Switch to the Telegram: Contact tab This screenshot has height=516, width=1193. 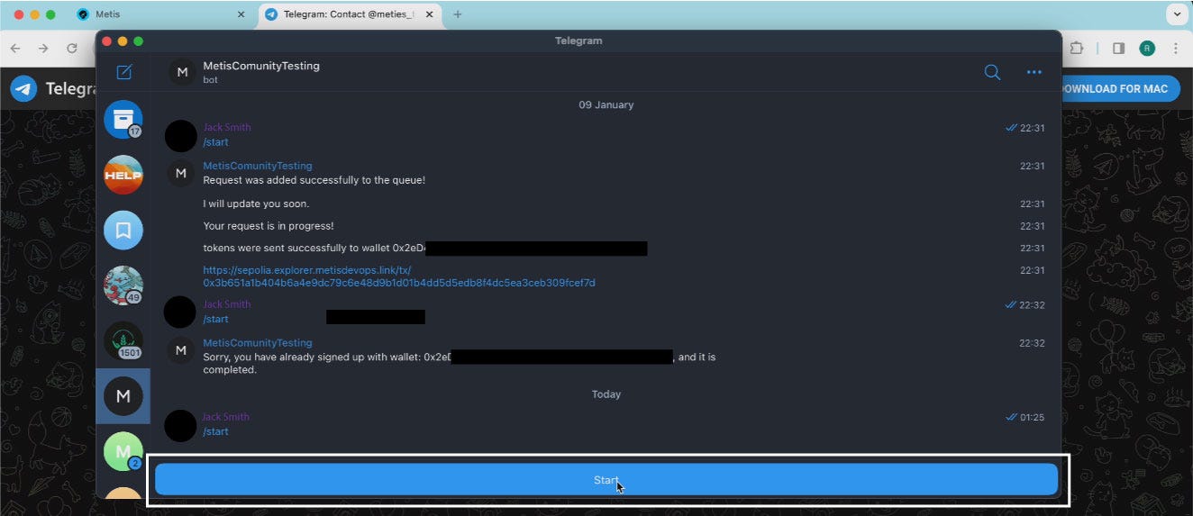pyautogui.click(x=348, y=14)
